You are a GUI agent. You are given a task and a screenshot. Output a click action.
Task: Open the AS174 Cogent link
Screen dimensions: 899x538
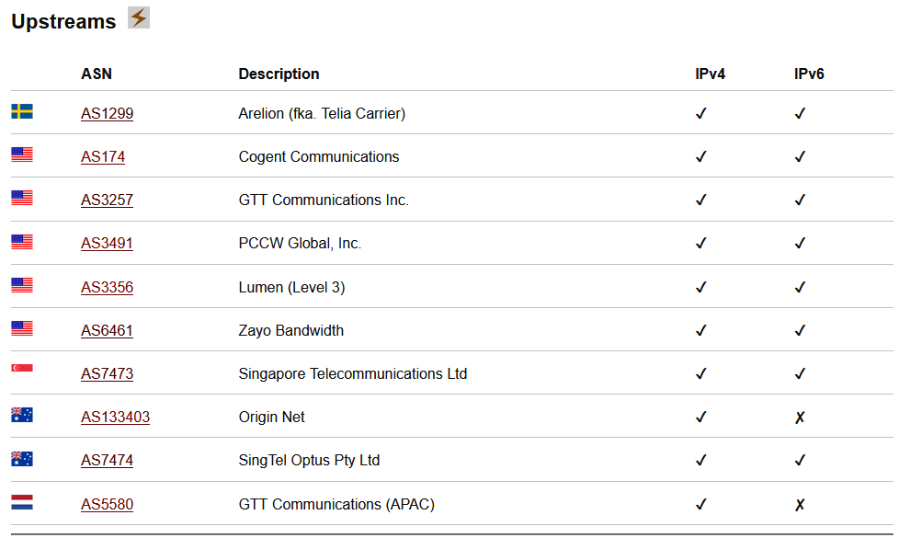[103, 156]
